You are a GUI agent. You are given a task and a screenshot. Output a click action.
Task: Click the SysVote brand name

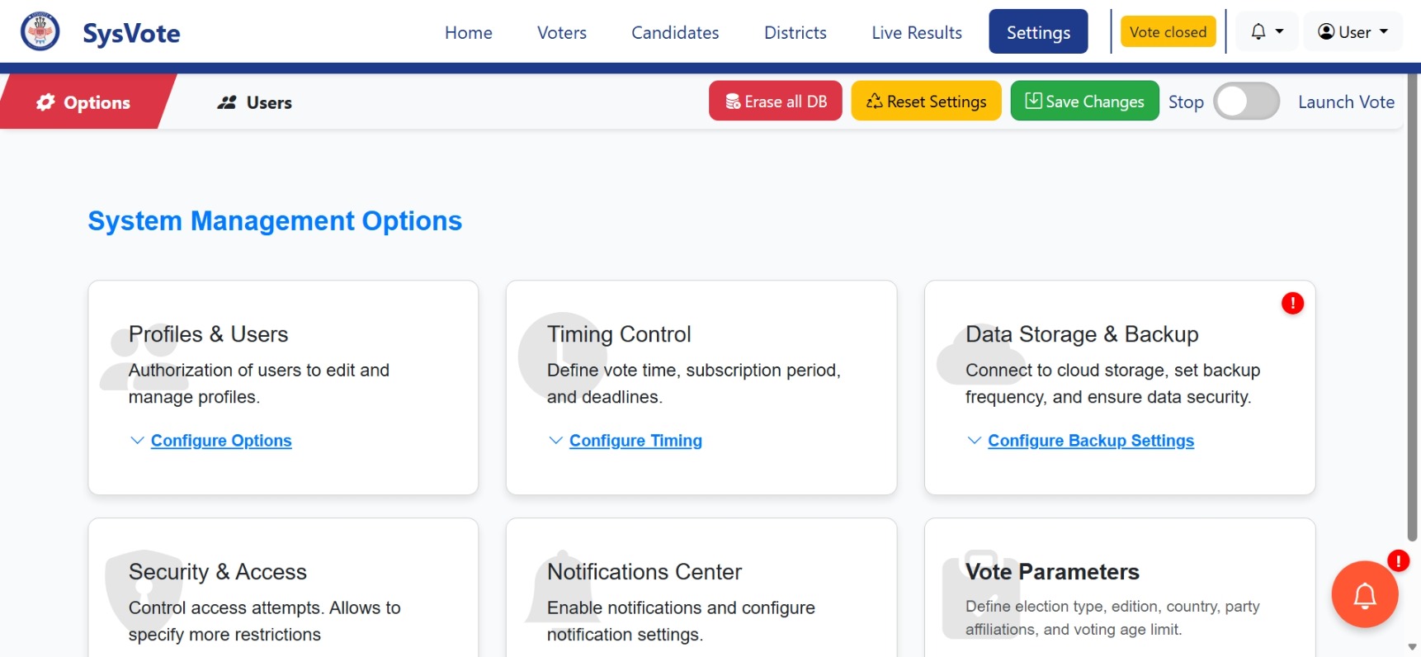[131, 33]
